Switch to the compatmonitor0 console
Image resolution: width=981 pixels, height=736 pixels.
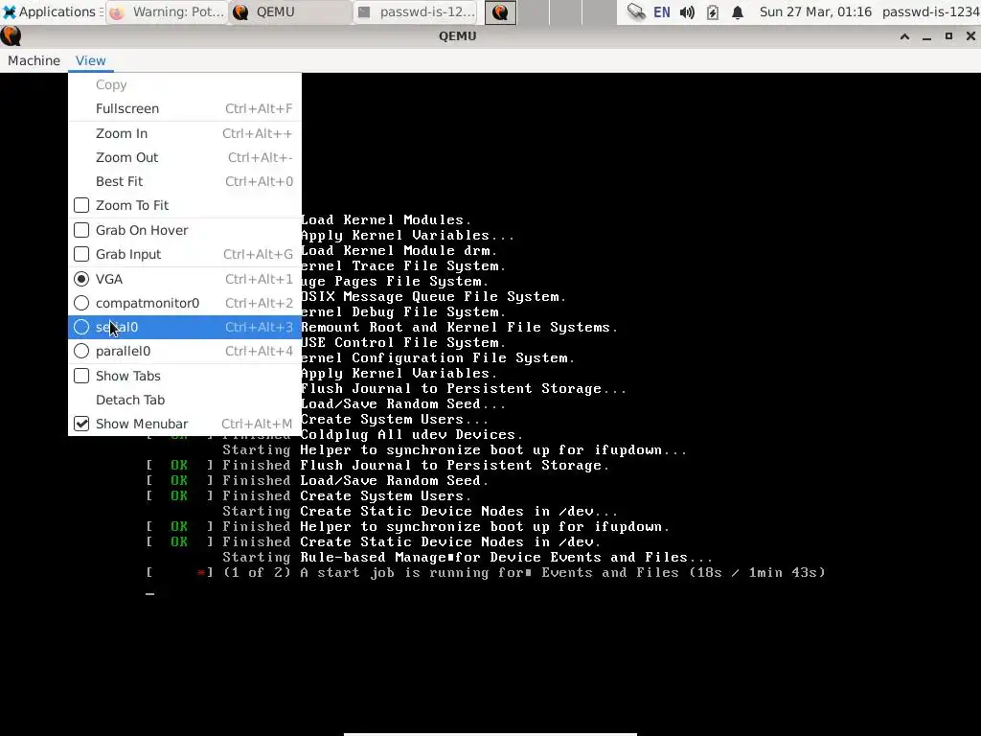(185, 303)
